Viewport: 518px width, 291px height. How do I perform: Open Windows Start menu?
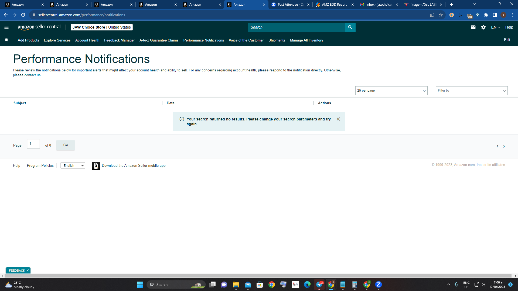point(140,285)
